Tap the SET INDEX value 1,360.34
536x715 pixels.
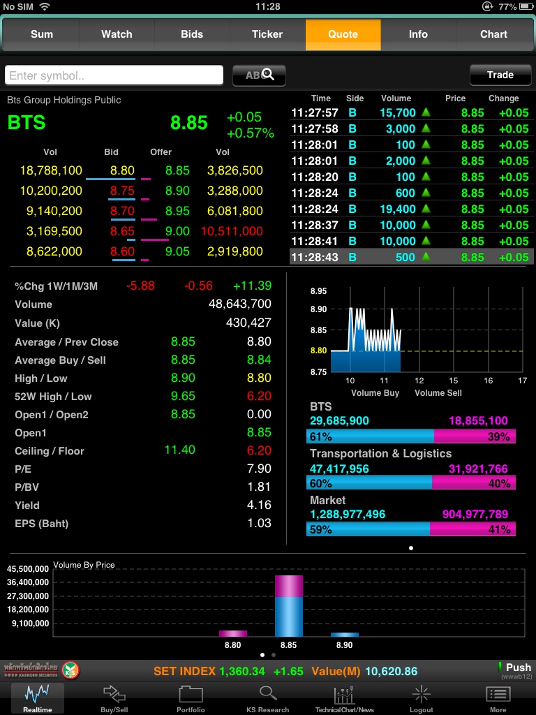(242, 671)
